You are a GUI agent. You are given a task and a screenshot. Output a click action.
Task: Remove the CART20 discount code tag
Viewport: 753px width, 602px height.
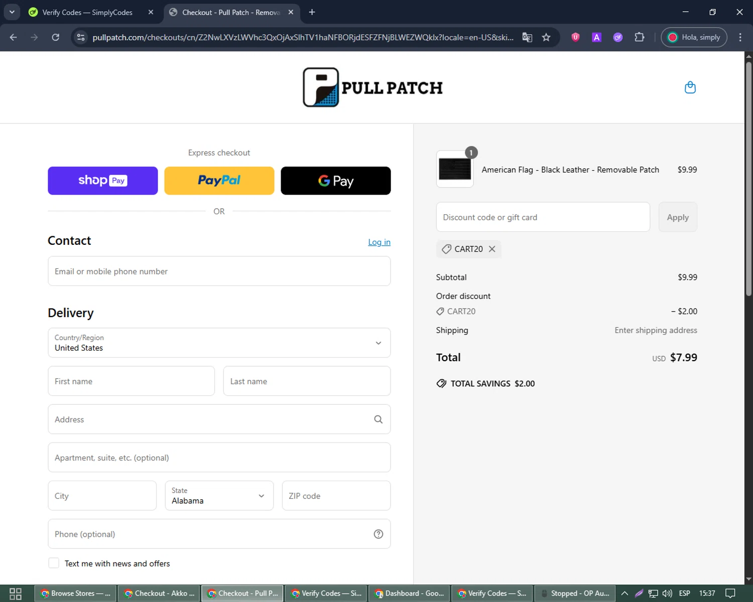[x=492, y=249]
